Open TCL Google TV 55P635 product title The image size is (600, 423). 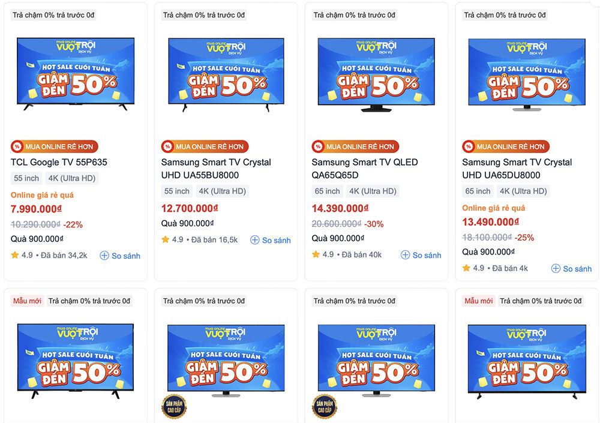click(x=59, y=162)
